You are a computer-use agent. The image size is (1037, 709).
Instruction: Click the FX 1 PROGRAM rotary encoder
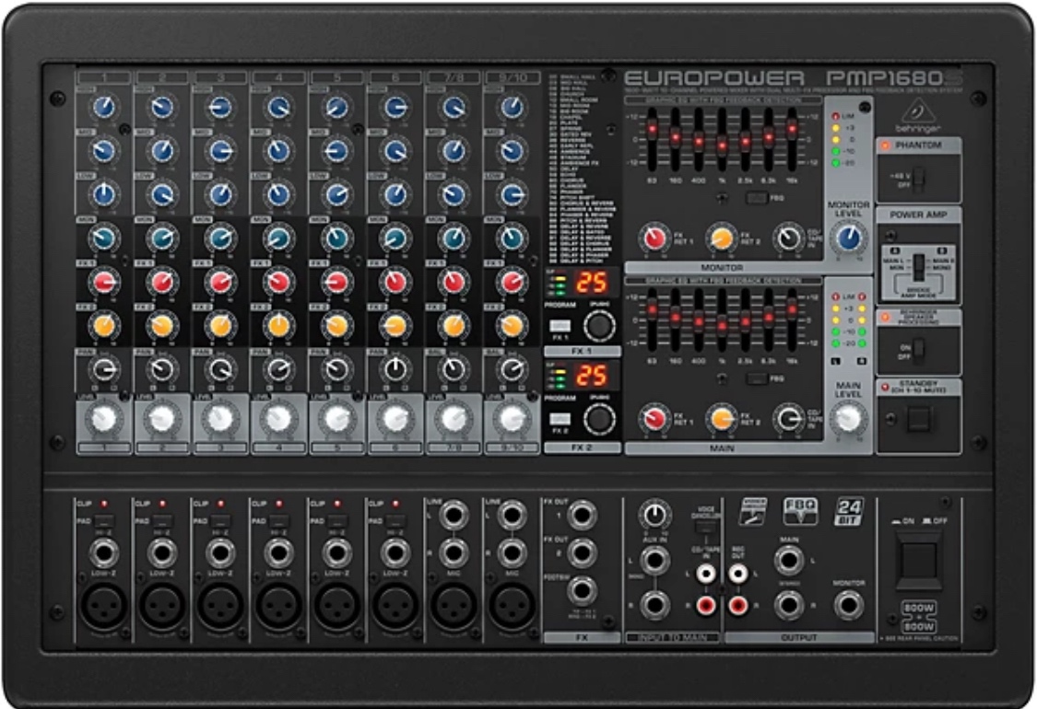pos(599,325)
